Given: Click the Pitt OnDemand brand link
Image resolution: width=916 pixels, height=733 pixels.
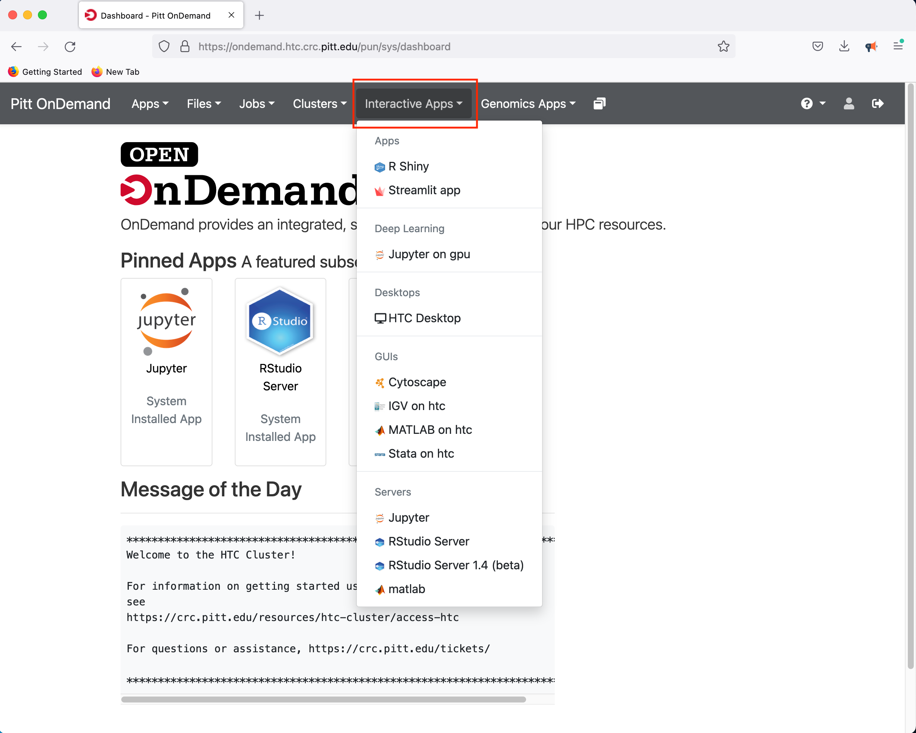Looking at the screenshot, I should 60,104.
